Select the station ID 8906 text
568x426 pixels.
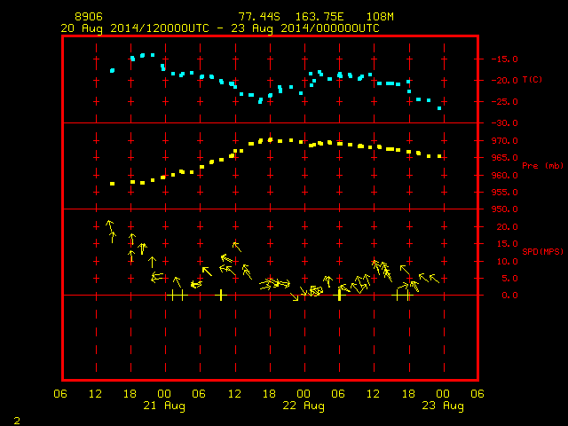click(x=89, y=17)
